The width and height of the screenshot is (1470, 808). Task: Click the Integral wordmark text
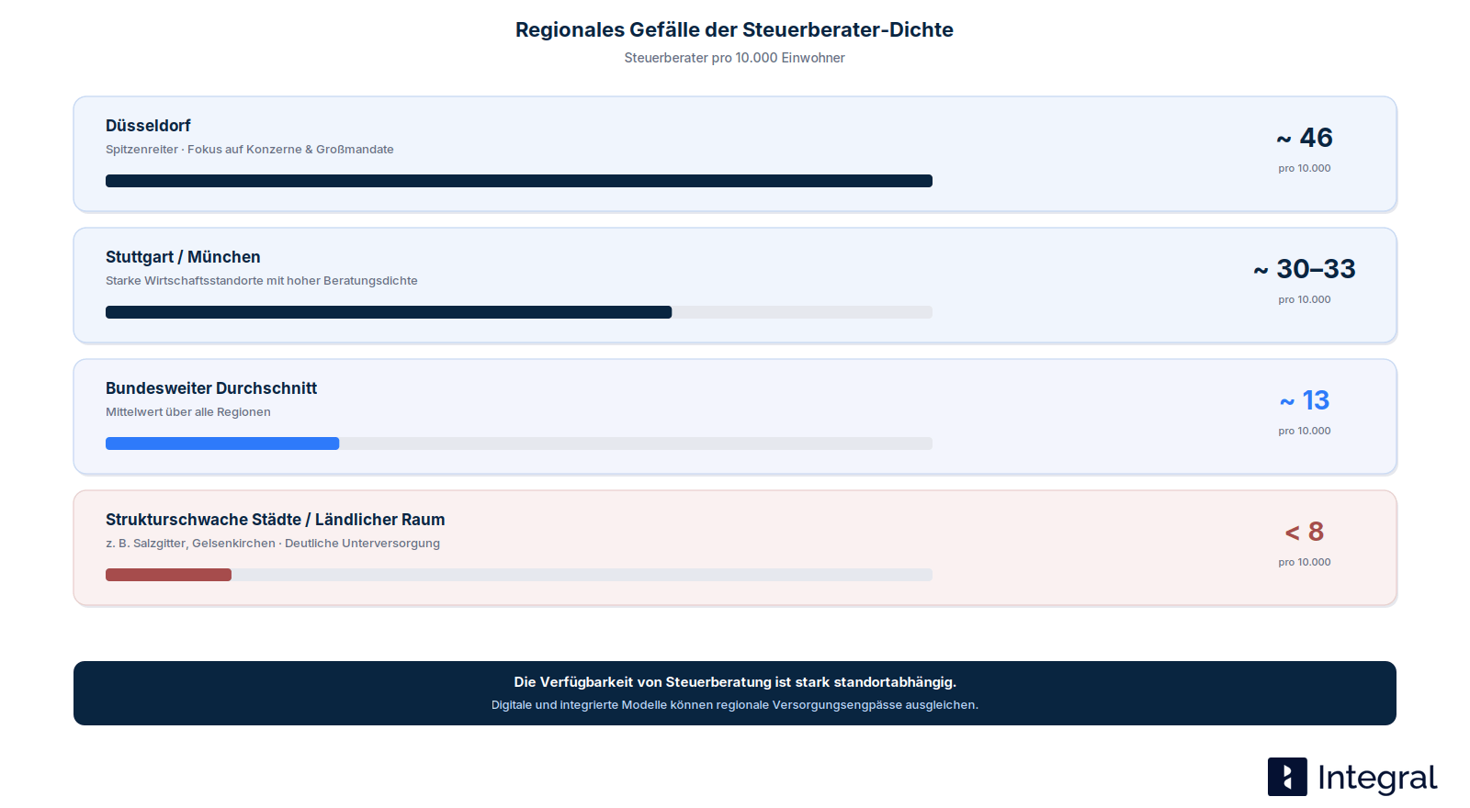1377,779
